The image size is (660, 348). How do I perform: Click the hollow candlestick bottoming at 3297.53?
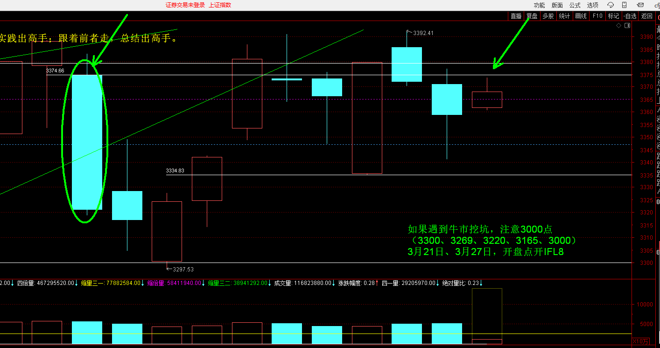pos(167,231)
